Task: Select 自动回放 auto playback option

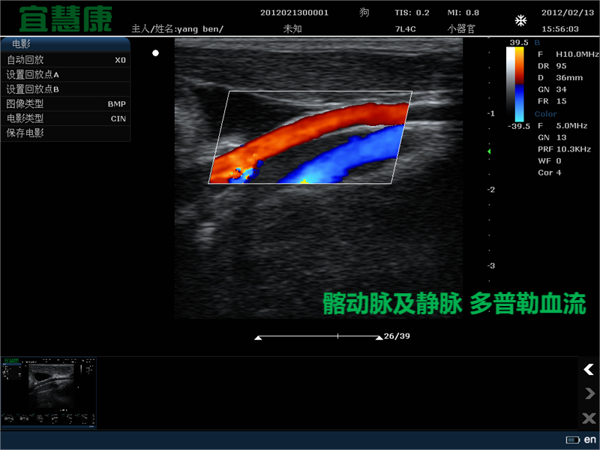Action: click(x=65, y=60)
